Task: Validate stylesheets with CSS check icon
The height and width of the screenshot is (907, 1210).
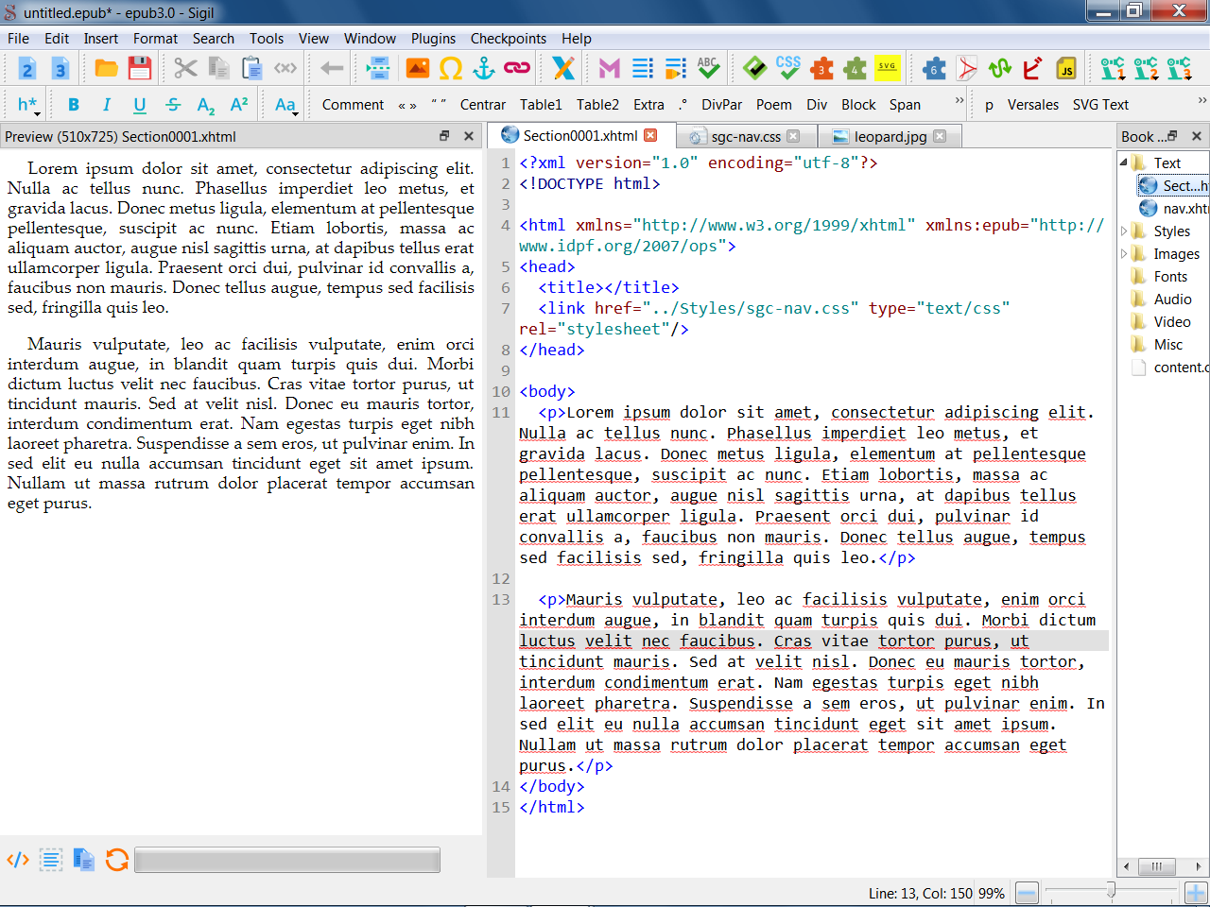Action: pos(787,68)
